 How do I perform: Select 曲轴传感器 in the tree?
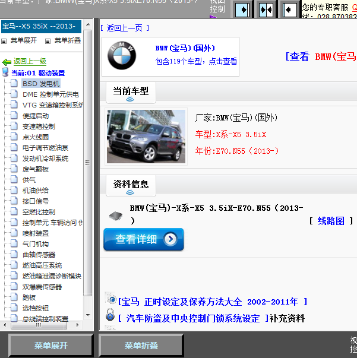click(39, 255)
